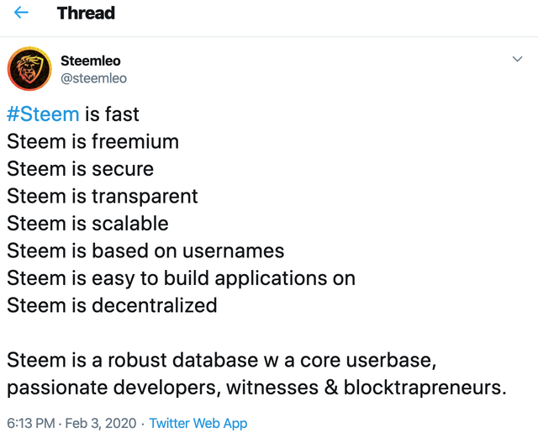Click the @steemleo handle
The image size is (538, 444).
(93, 78)
